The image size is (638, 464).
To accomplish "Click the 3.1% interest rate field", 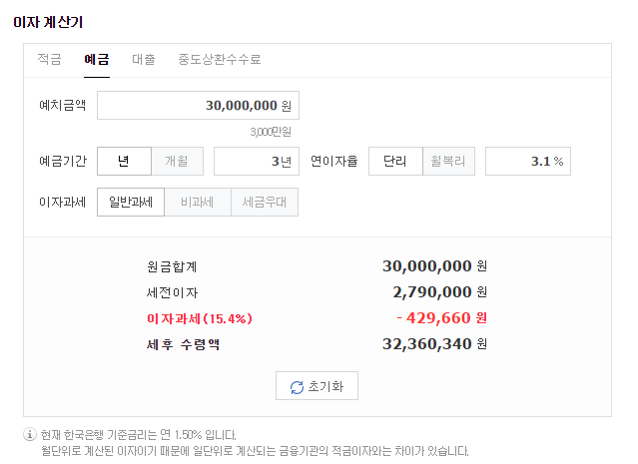I will click(528, 161).
